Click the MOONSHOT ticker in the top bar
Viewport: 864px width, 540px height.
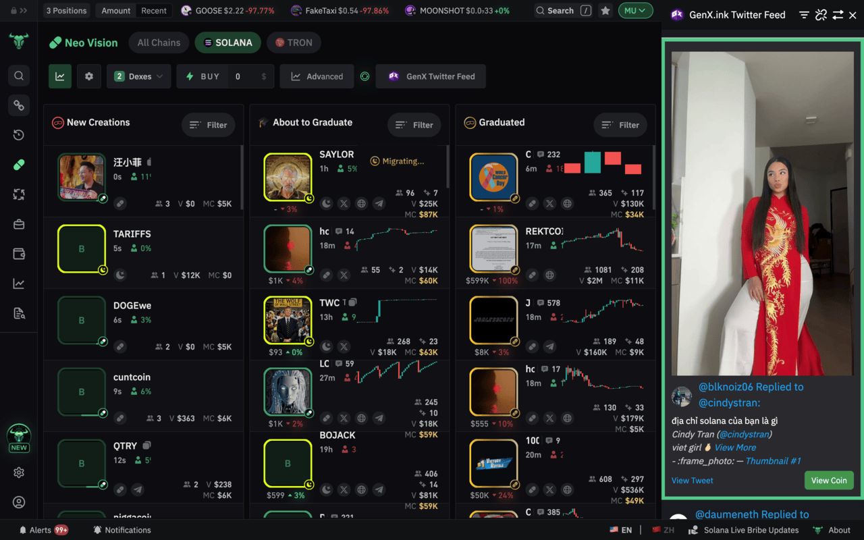[x=458, y=11]
